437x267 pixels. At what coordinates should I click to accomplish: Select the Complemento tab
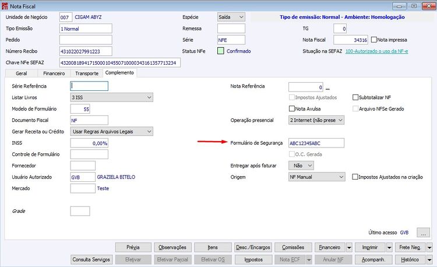tap(119, 73)
